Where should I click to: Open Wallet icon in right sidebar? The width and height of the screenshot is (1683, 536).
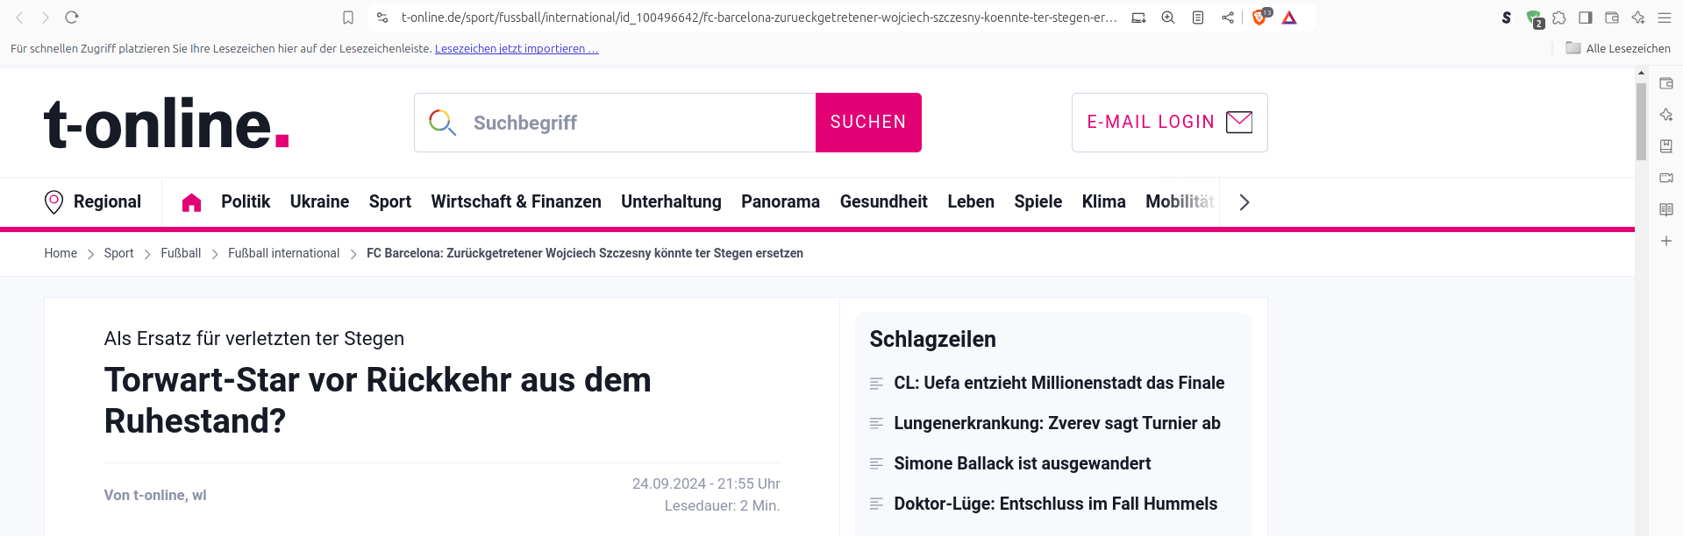(1666, 83)
